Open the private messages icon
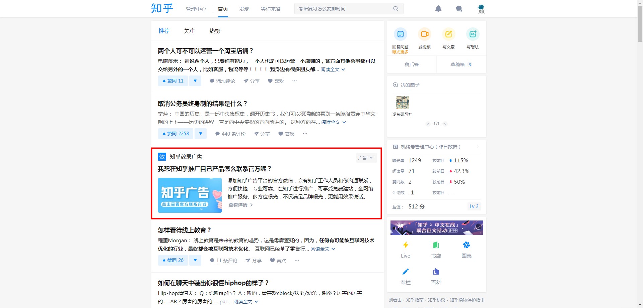 [459, 9]
